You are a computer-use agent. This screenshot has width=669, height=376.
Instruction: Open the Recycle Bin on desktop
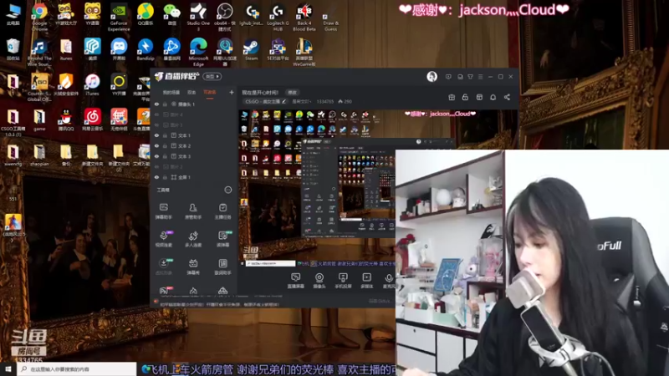(13, 49)
